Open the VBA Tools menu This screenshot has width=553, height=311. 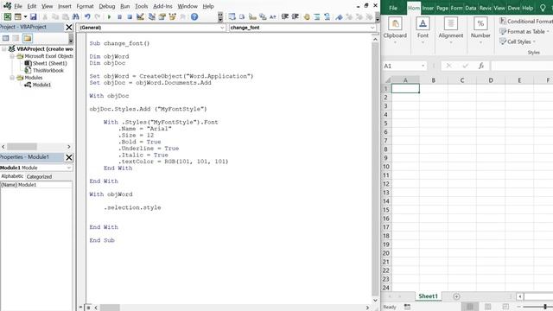(x=141, y=6)
